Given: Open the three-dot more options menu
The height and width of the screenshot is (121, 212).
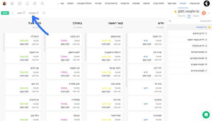Looking at the screenshot, I should 12,13.
